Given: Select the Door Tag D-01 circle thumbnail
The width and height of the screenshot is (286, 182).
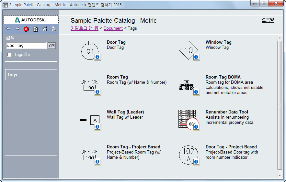Looking at the screenshot, I should (90, 50).
